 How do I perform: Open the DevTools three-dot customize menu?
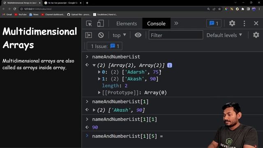pos(244,23)
